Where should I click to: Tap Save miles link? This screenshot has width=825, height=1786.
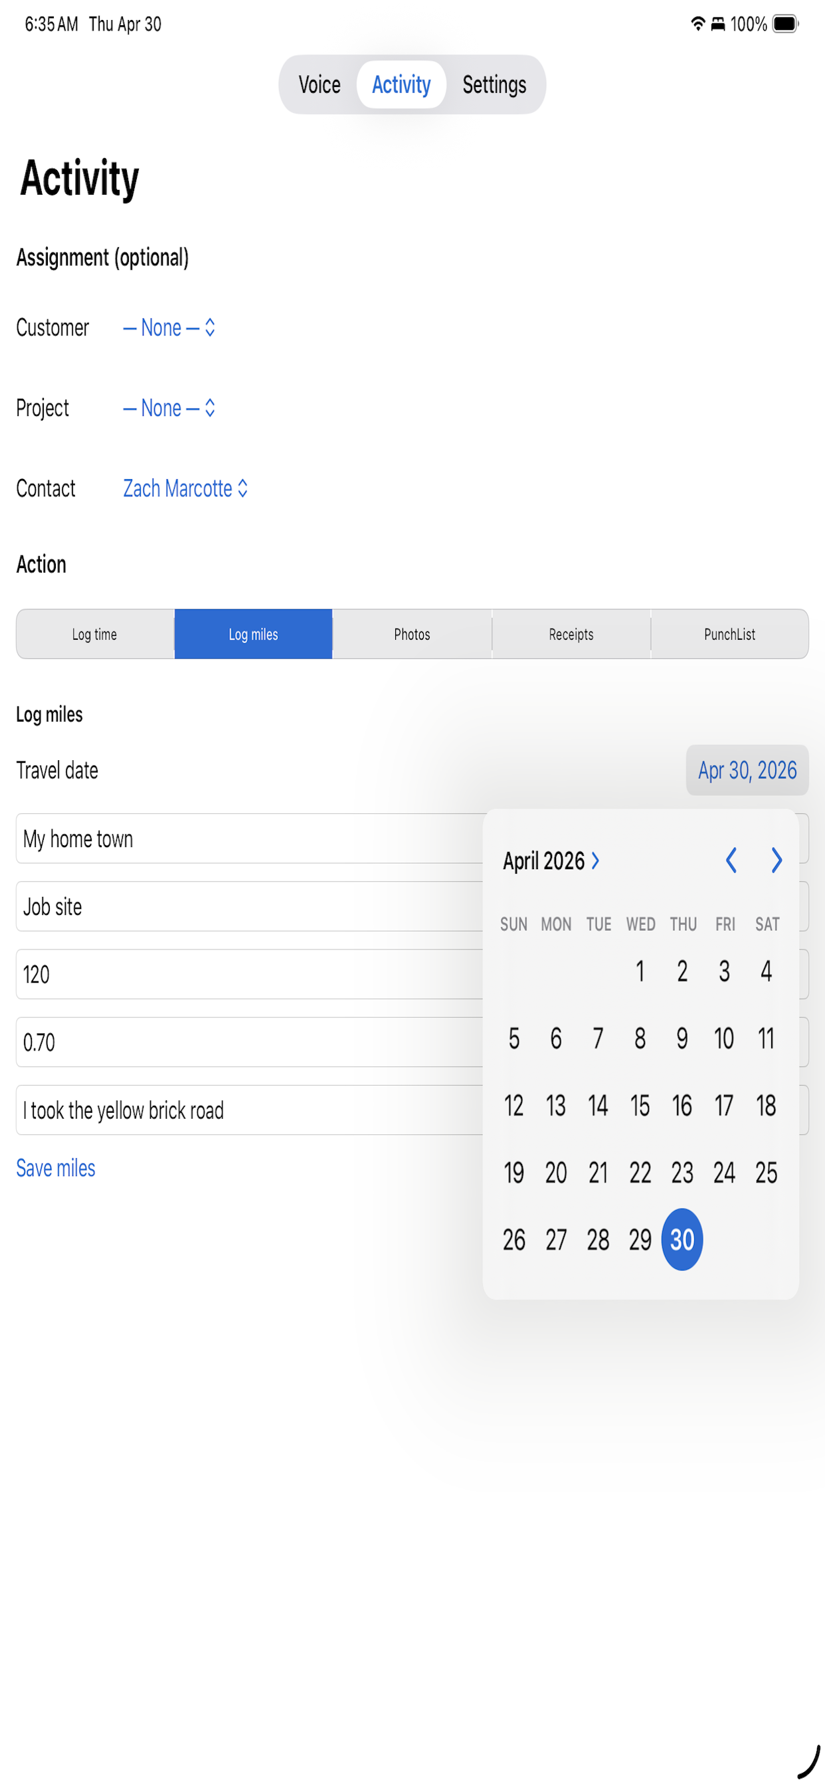click(55, 1167)
